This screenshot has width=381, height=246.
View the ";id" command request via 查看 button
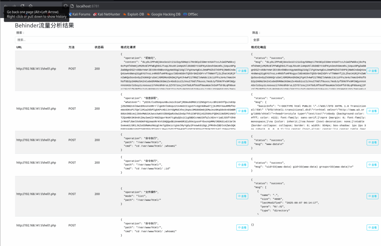coord(242,165)
